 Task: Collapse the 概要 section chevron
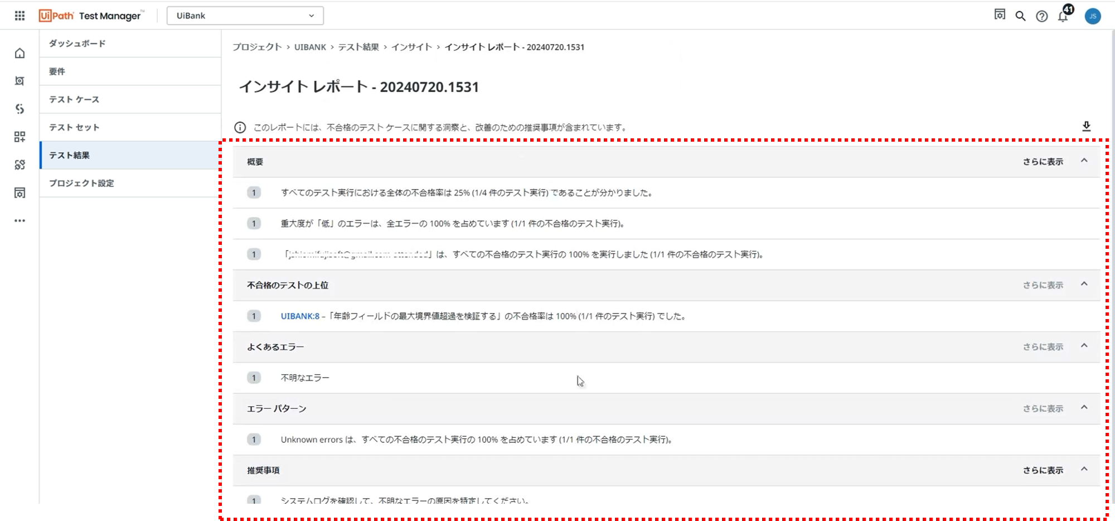[1084, 161]
